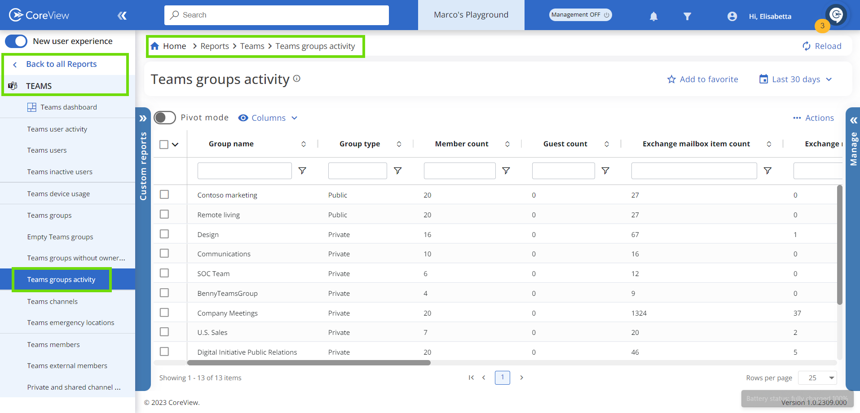Click the Search field
The image size is (860, 413).
tap(277, 15)
